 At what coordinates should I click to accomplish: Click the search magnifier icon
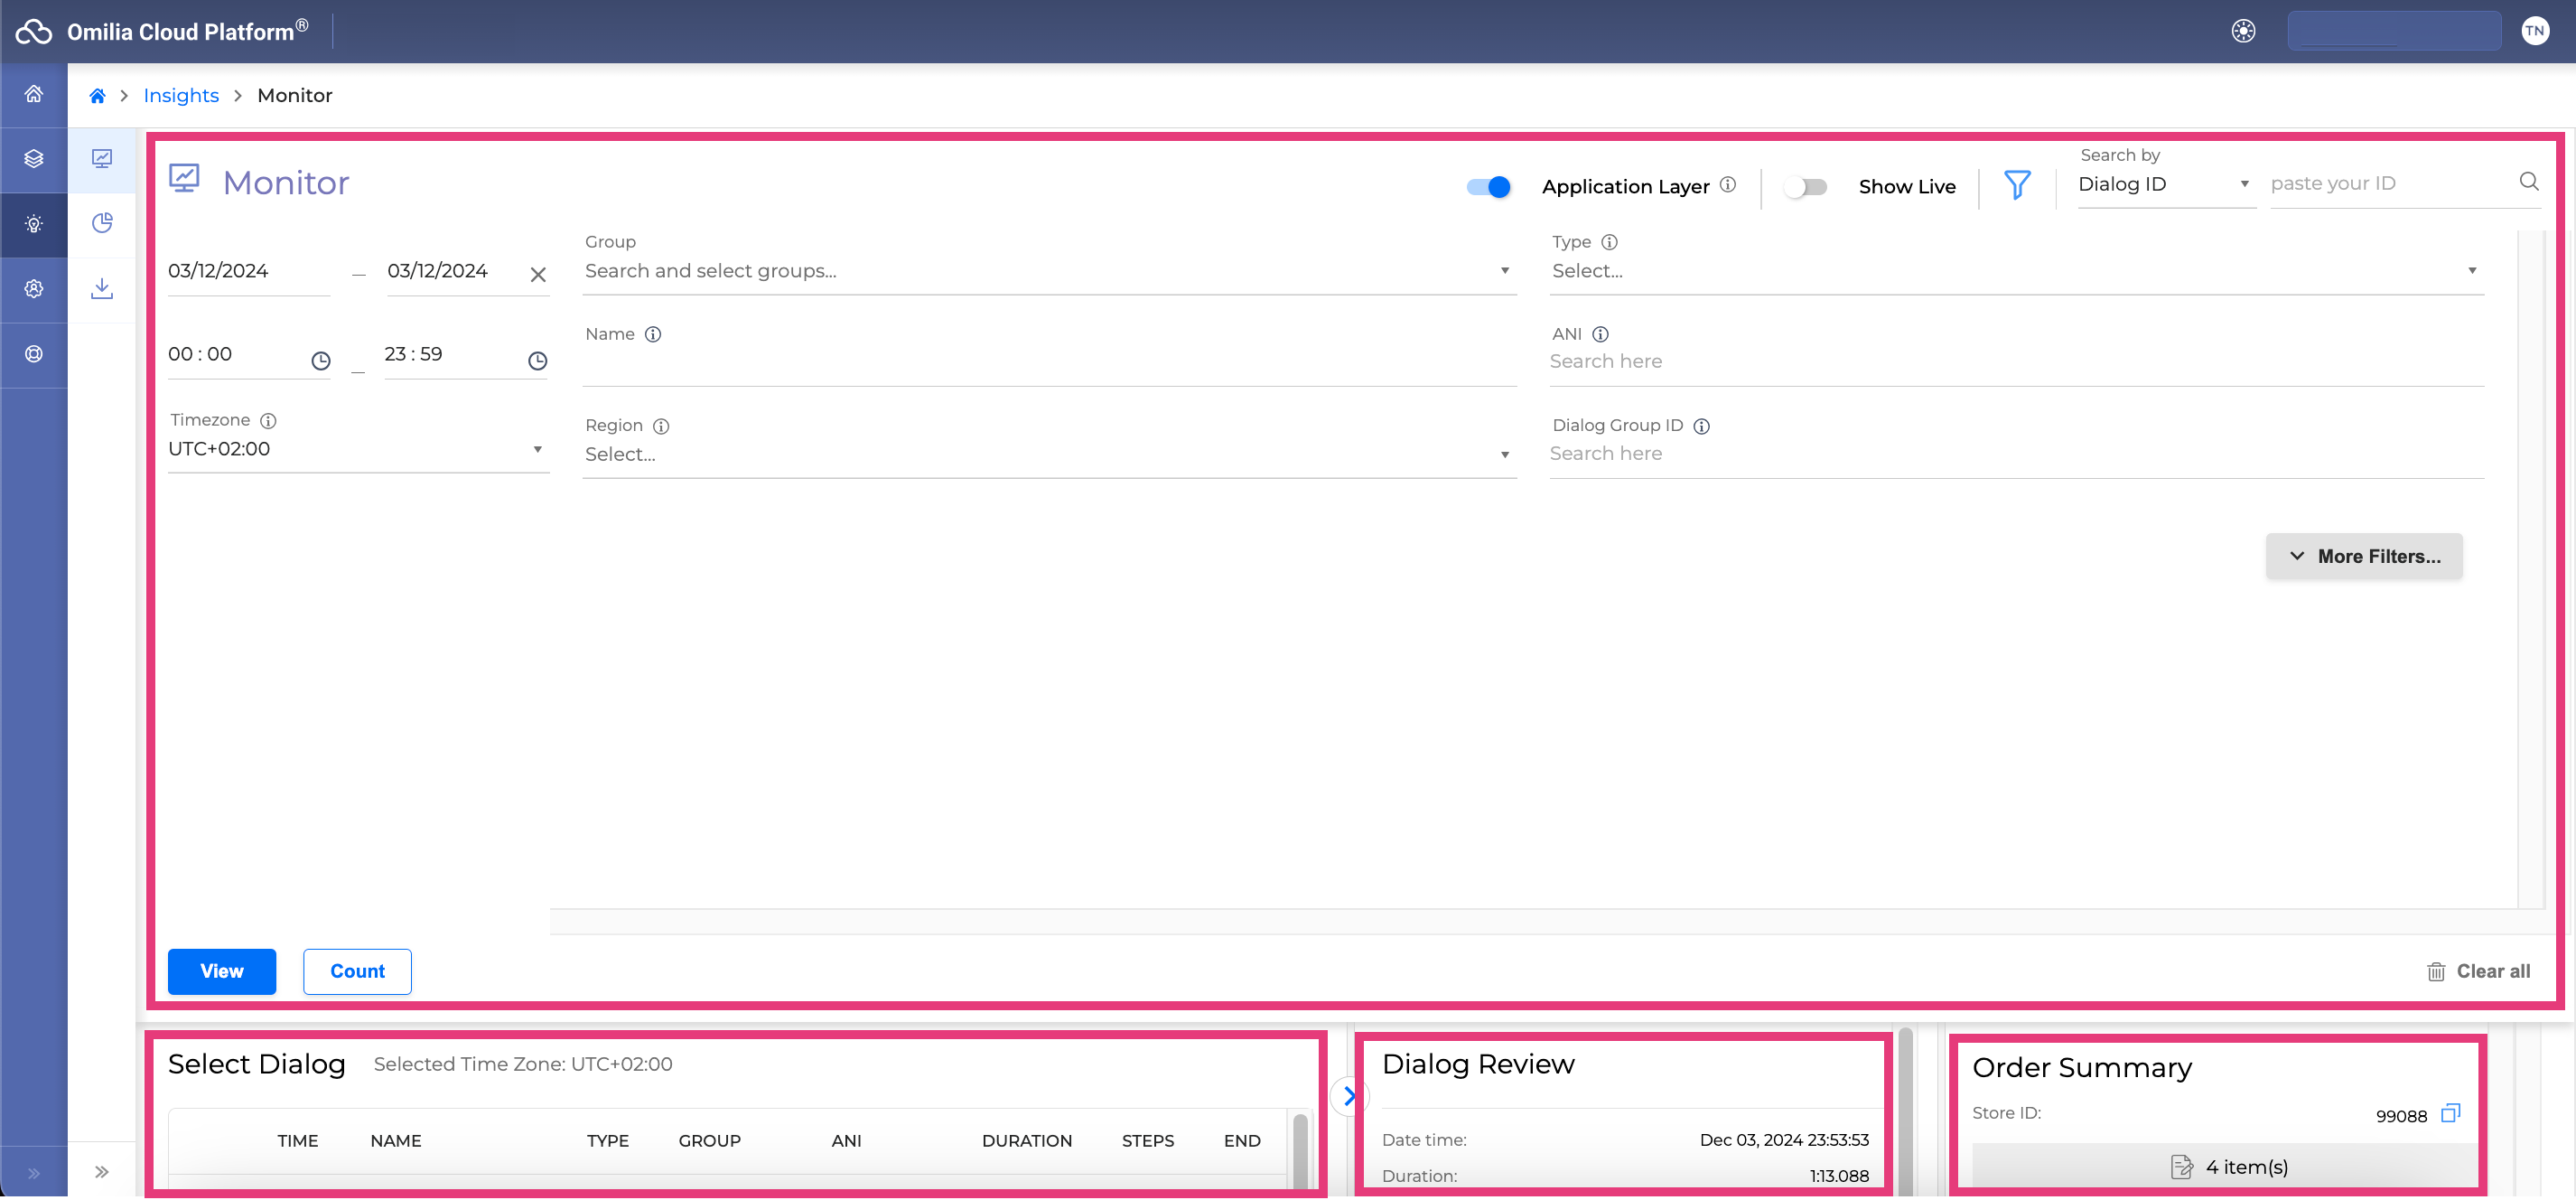[x=2528, y=181]
